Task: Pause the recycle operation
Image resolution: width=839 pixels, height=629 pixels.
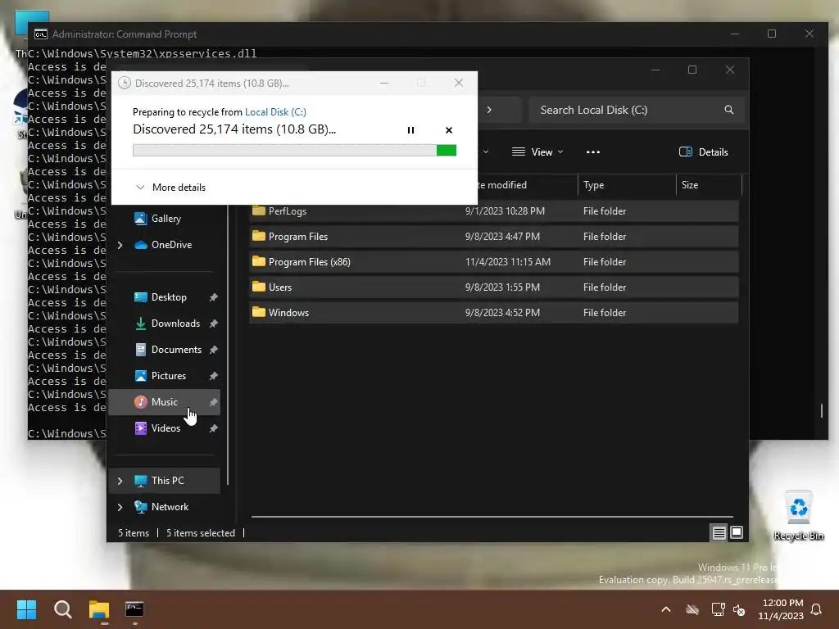Action: 410,130
